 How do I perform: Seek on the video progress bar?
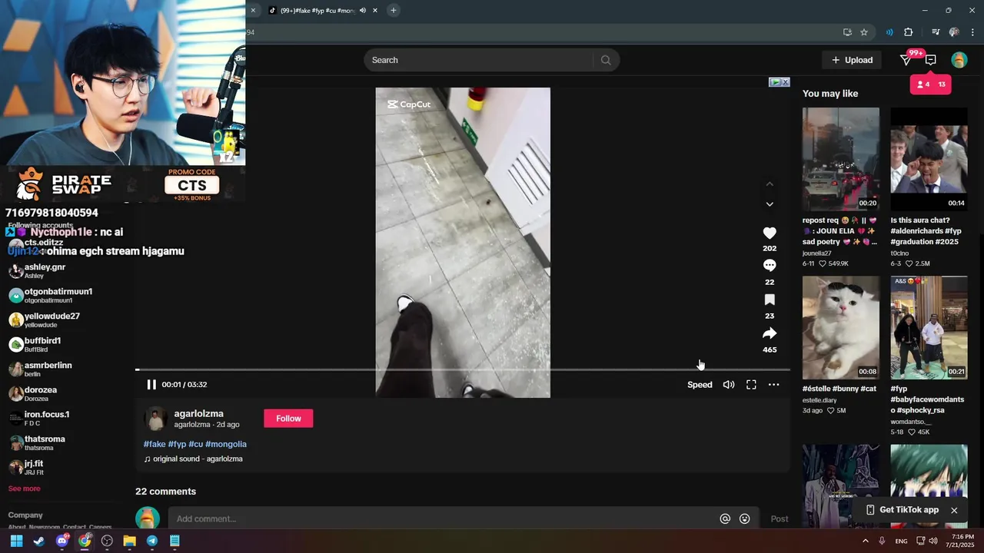click(x=463, y=370)
